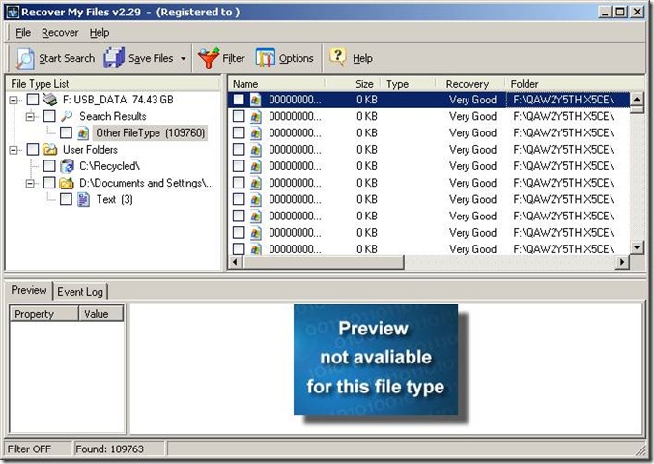Click the Save Files button label

(x=151, y=58)
